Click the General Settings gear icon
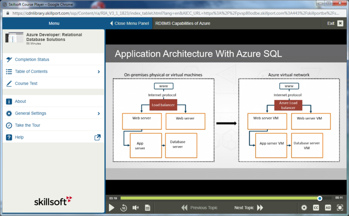 tap(9, 113)
